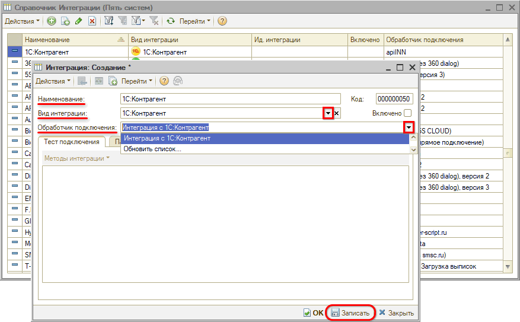Toggle the Обработчик подключения dropdown arrow
This screenshot has width=520, height=322.
click(x=409, y=127)
